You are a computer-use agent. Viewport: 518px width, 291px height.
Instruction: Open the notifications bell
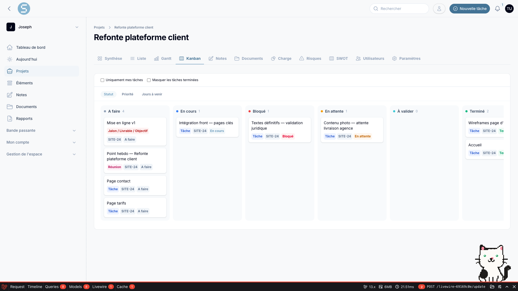point(497,9)
